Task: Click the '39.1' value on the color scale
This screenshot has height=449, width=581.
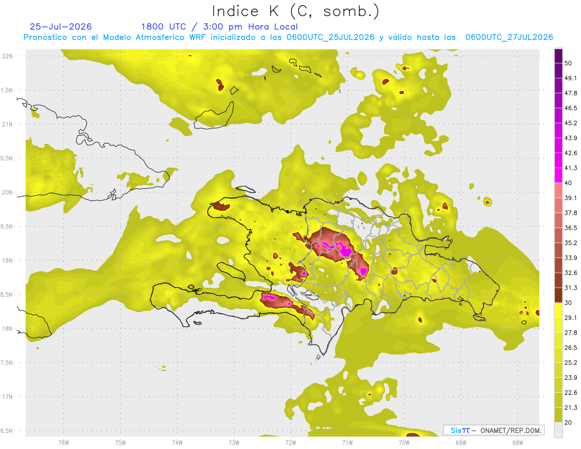Action: [x=571, y=198]
